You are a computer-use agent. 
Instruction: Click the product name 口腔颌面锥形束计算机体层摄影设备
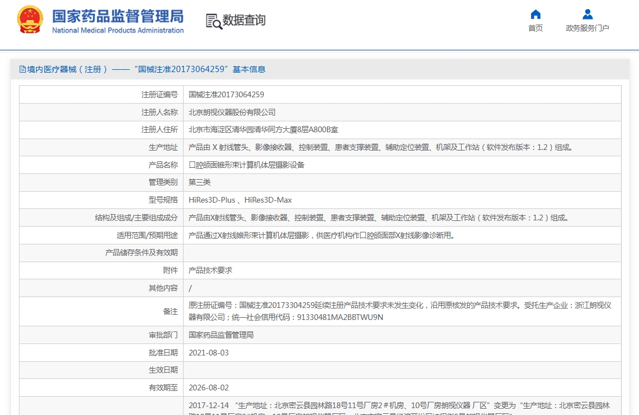click(246, 165)
